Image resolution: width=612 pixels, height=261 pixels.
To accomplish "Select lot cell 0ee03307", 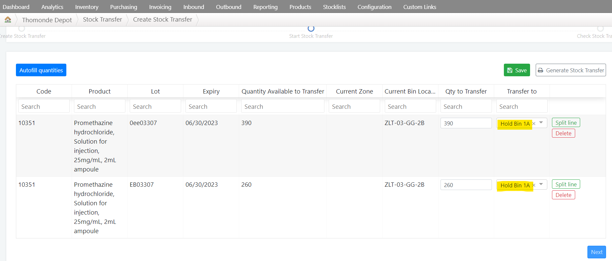I will click(143, 123).
